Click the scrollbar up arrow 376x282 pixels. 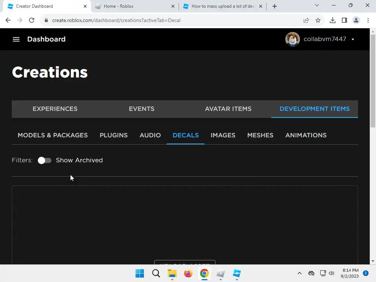[373, 32]
